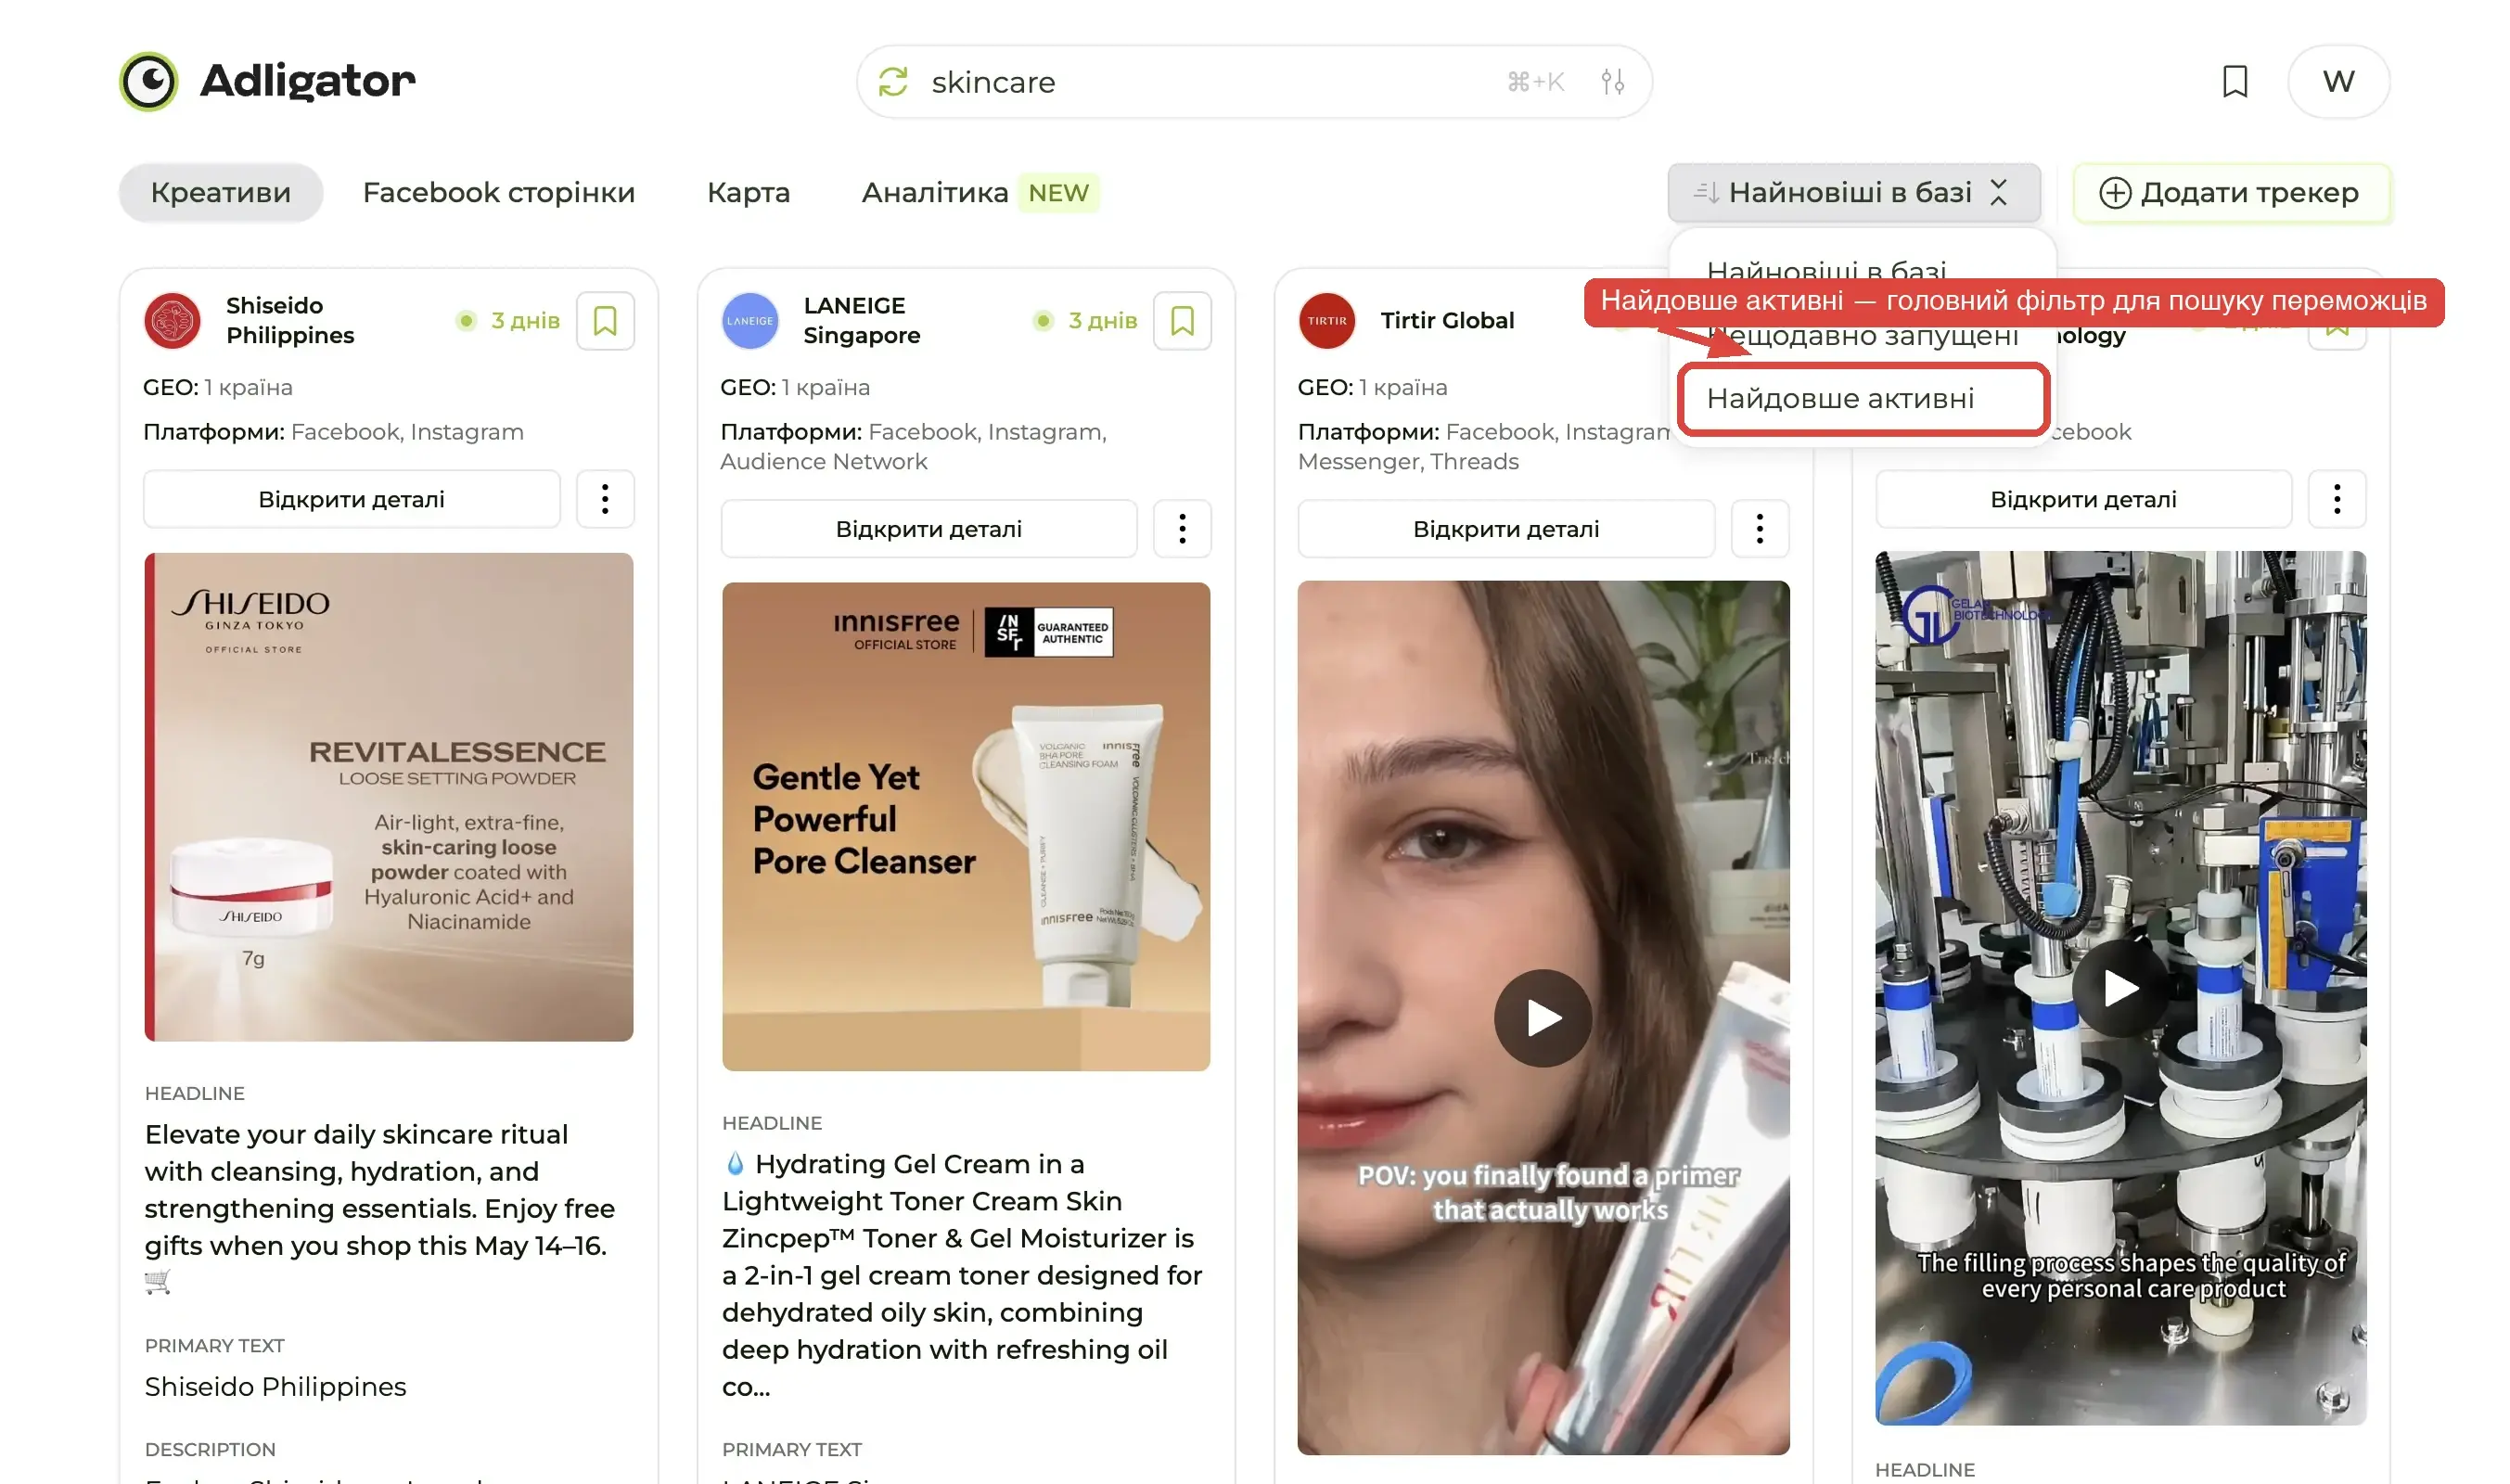Click the headline "Hydrating Gel Cream in a Lightweight Toner"

962,1275
